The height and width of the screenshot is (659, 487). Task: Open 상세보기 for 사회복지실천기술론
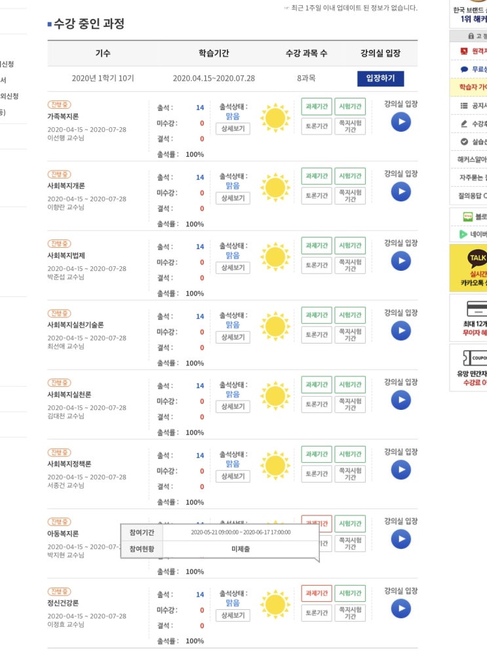pyautogui.click(x=233, y=337)
